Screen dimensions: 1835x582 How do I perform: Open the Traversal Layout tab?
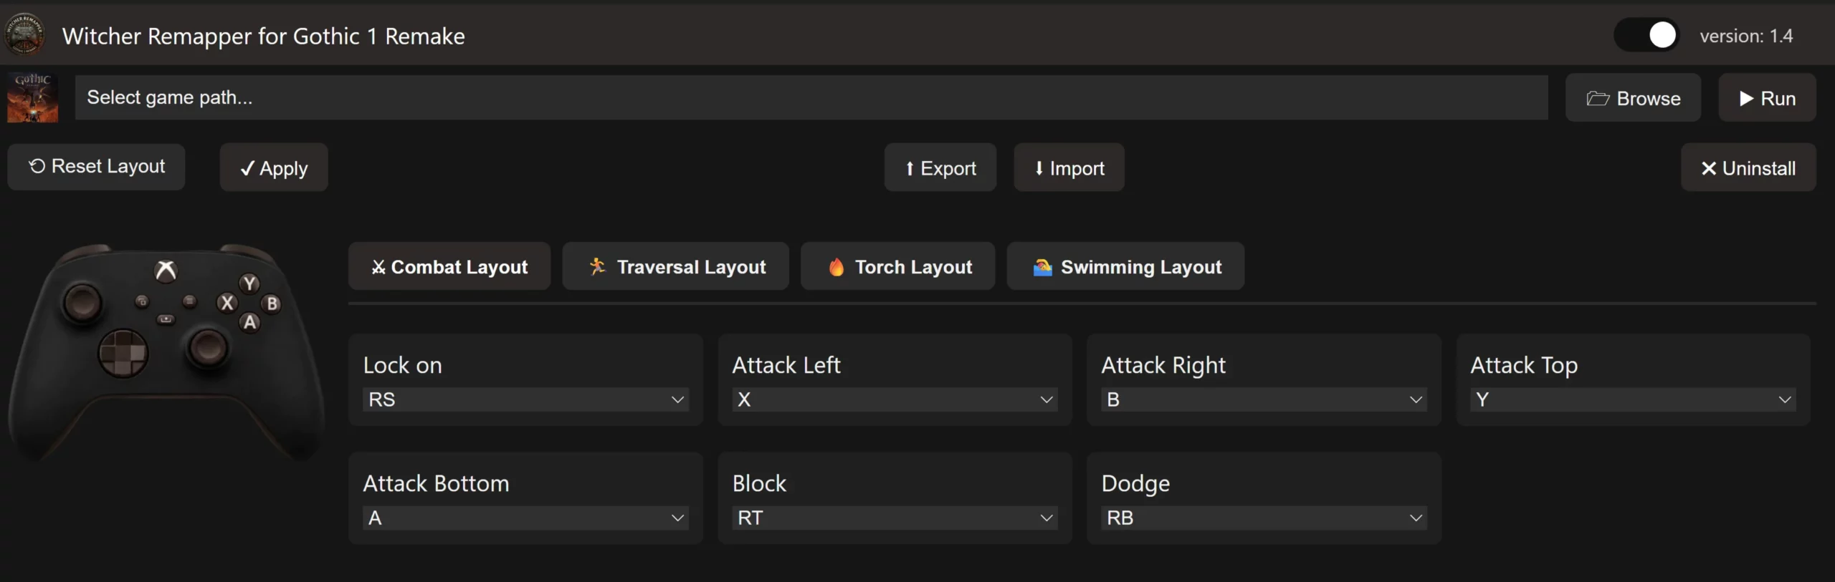point(675,266)
